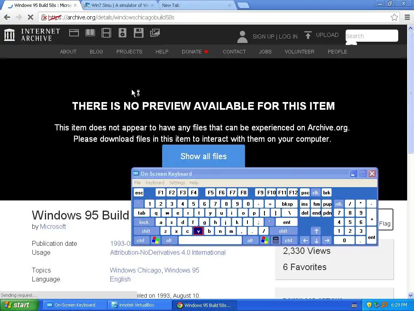
Task: Open the Windows Chicago topic link
Action: click(x=135, y=270)
